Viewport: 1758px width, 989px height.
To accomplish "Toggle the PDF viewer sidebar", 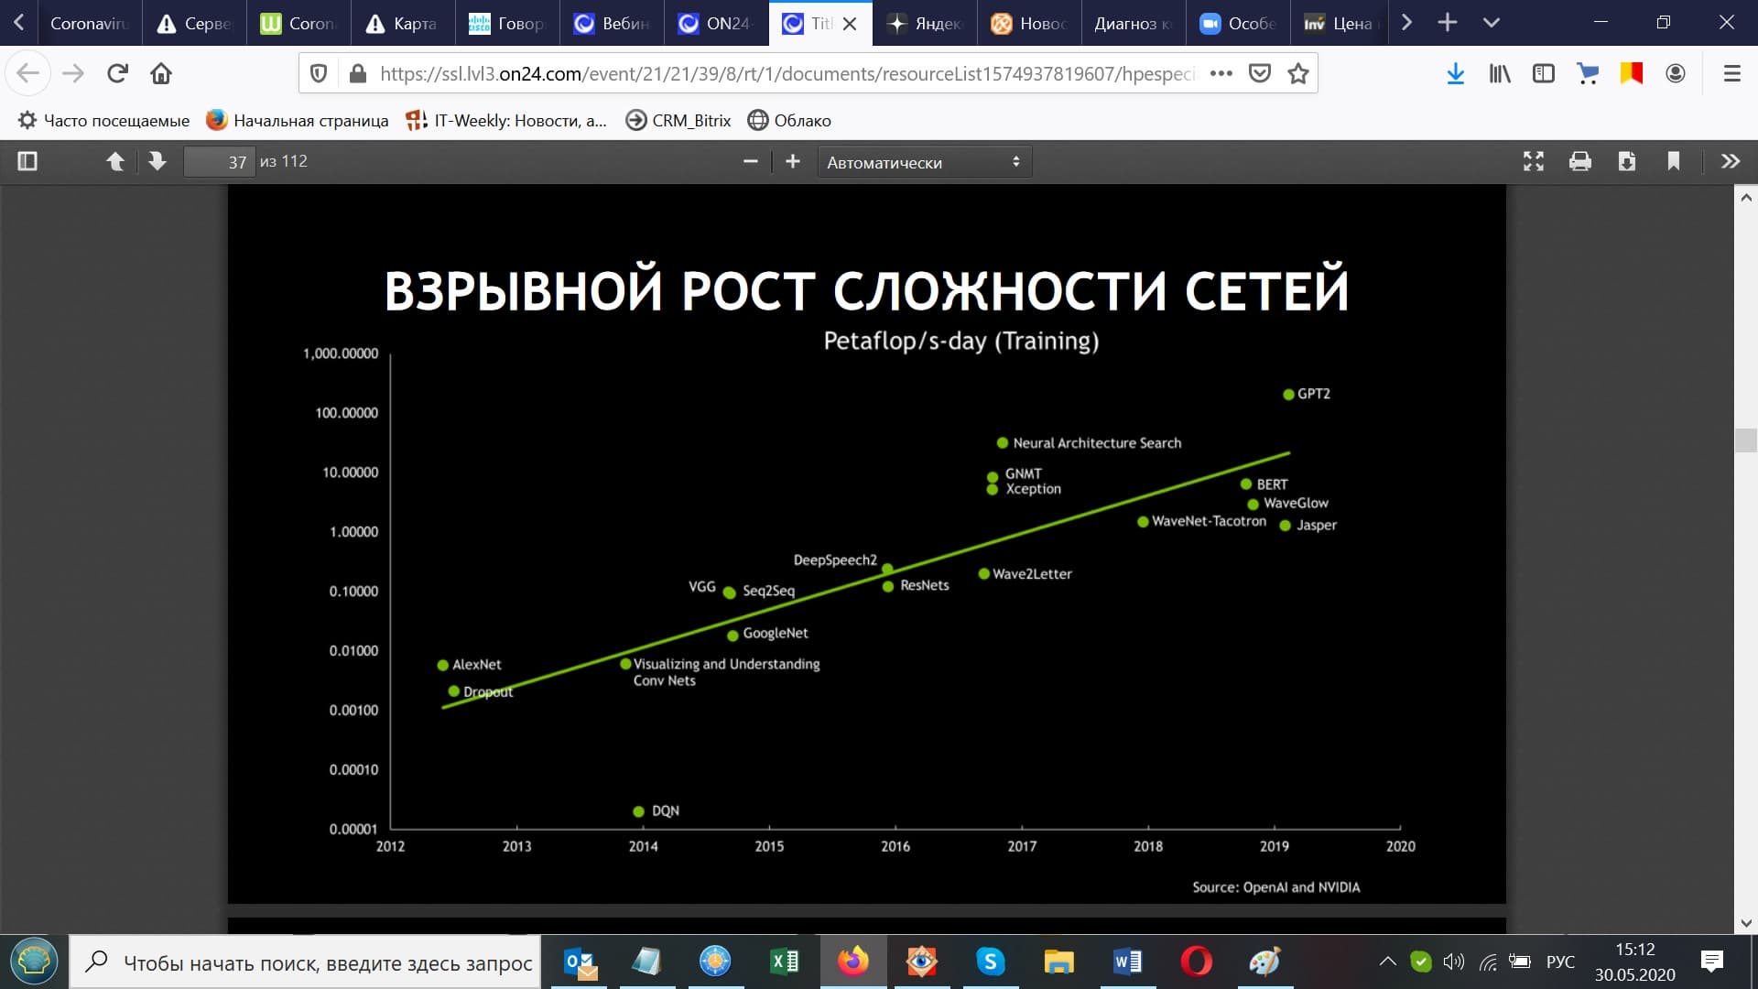I will (x=27, y=162).
